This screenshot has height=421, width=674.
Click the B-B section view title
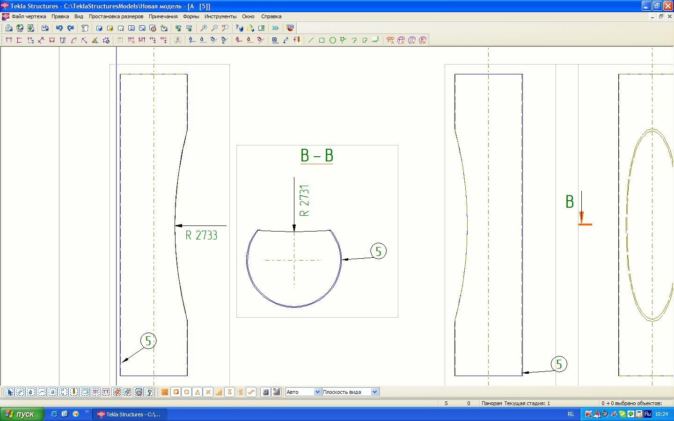(x=317, y=155)
